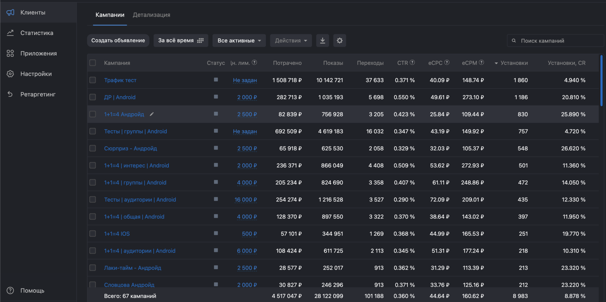Screen dimensions: 606x302
Task: Click the CTR help question icon
Action: coord(412,62)
